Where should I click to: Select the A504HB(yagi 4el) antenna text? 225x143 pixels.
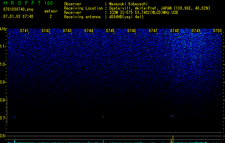coord(126,17)
